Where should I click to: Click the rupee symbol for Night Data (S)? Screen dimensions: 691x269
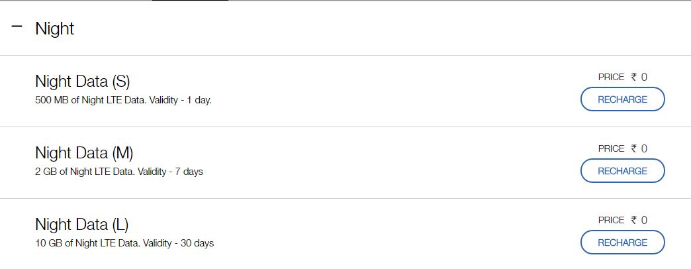tap(634, 77)
